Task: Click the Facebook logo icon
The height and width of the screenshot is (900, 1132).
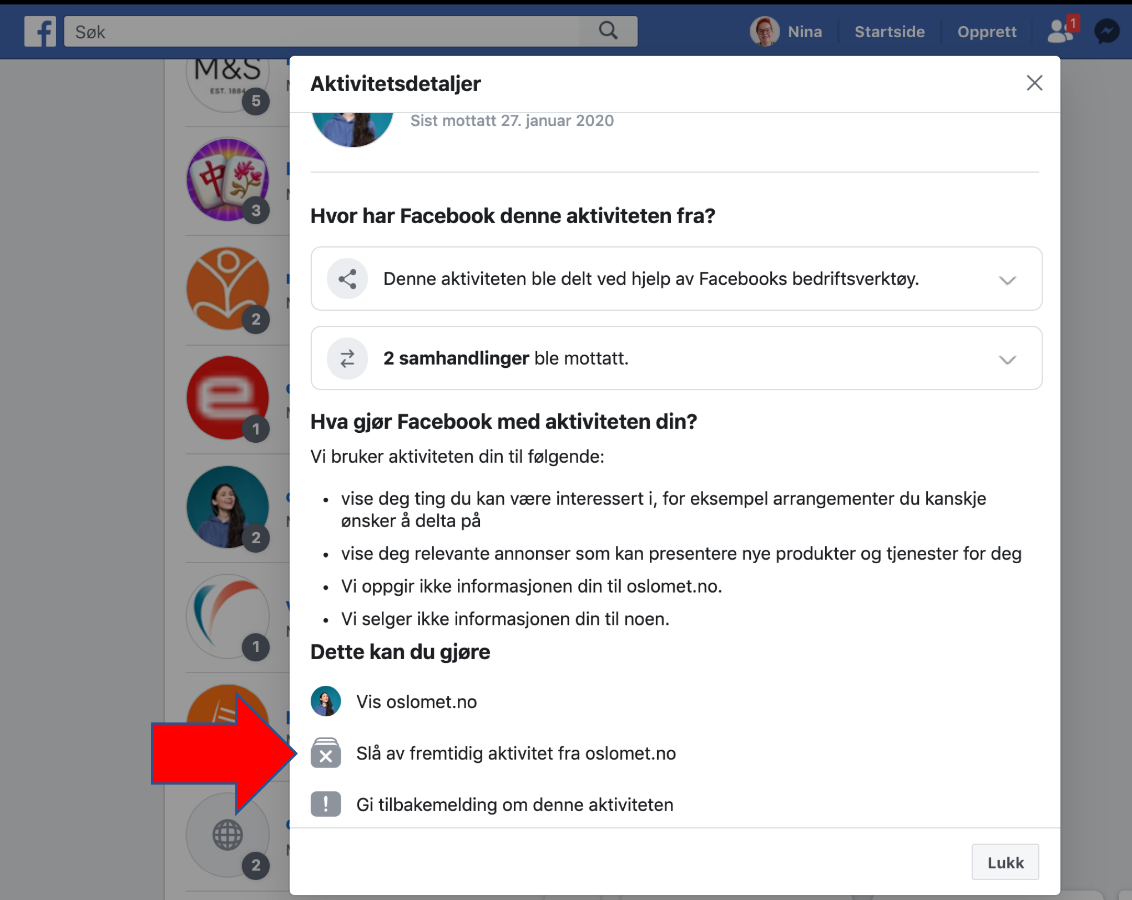Action: pos(40,32)
